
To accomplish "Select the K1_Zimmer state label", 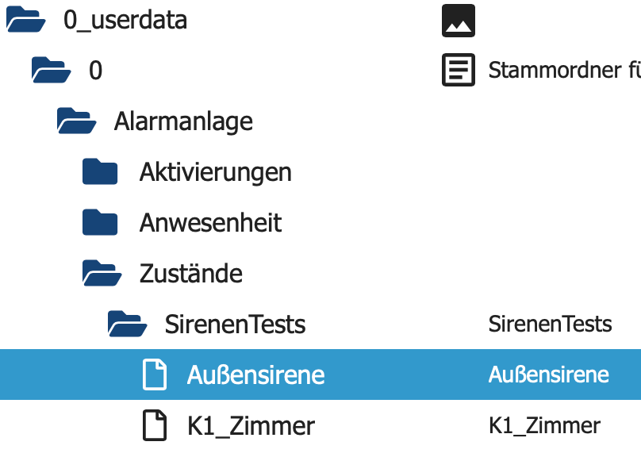I will pyautogui.click(x=251, y=426).
